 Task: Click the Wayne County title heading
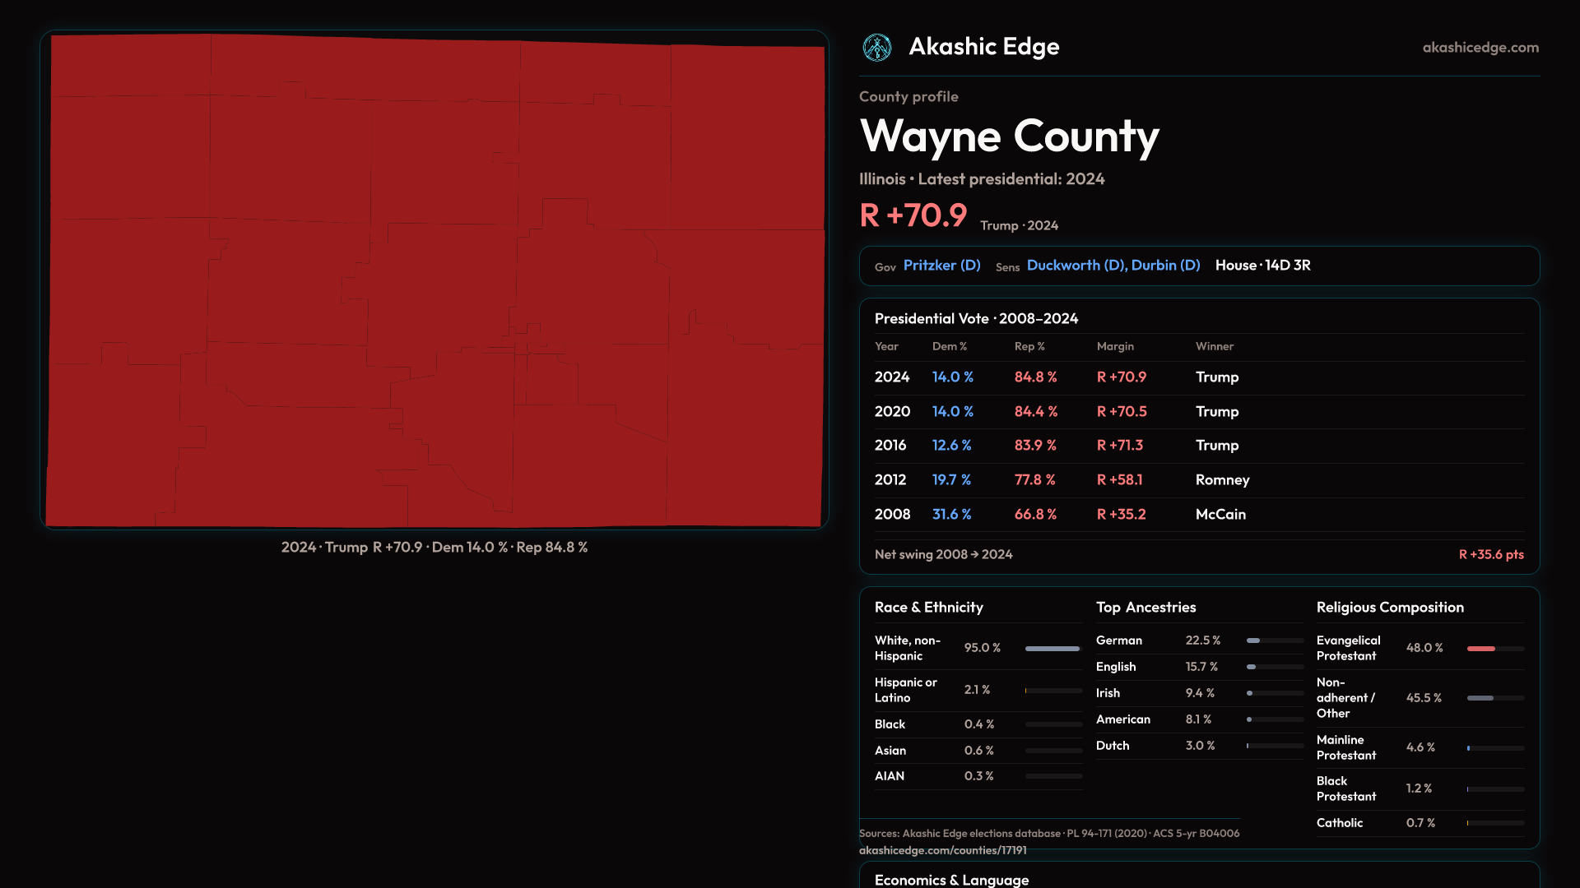(1009, 136)
